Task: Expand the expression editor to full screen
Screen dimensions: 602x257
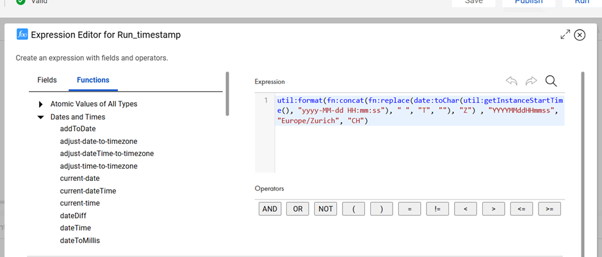Action: (x=565, y=35)
